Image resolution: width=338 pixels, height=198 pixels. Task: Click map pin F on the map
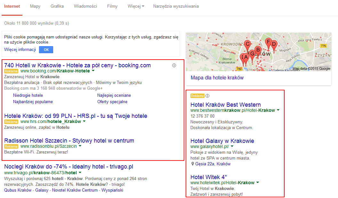tap(269, 42)
